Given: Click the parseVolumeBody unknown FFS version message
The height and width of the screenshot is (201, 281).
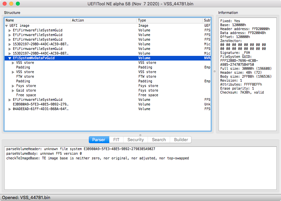Looking at the screenshot, I should click(x=44, y=154).
